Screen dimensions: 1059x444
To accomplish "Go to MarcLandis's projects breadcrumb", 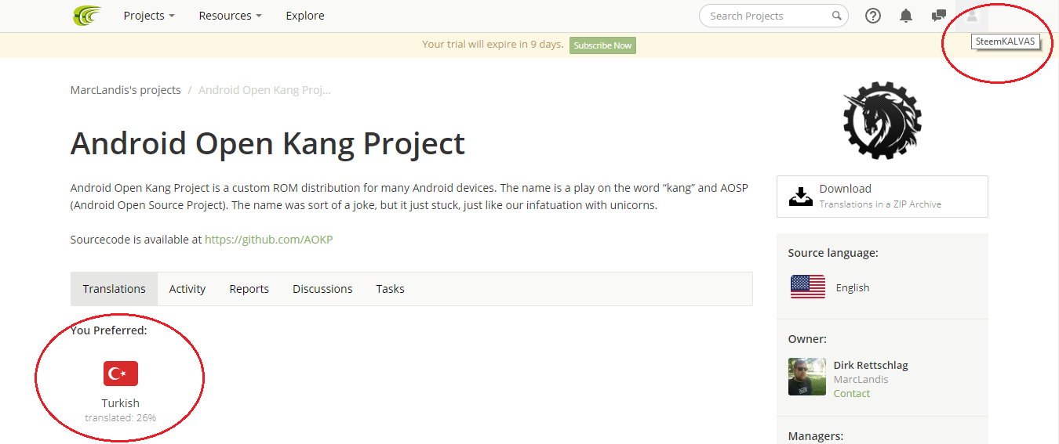I will [x=126, y=90].
